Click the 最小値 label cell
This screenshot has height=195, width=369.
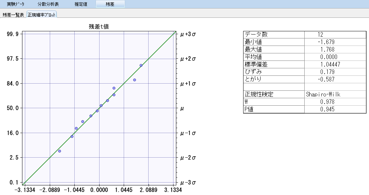point(274,42)
